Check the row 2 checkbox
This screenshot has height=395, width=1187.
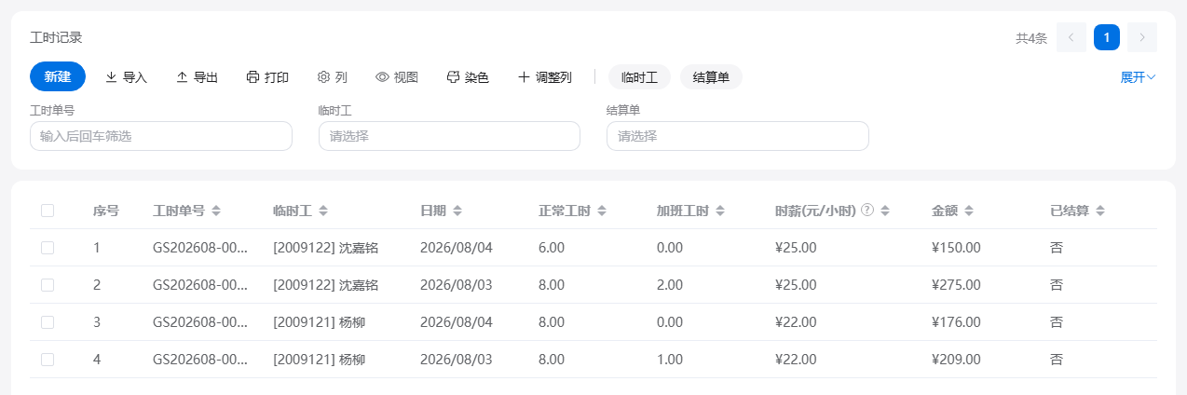(x=48, y=285)
